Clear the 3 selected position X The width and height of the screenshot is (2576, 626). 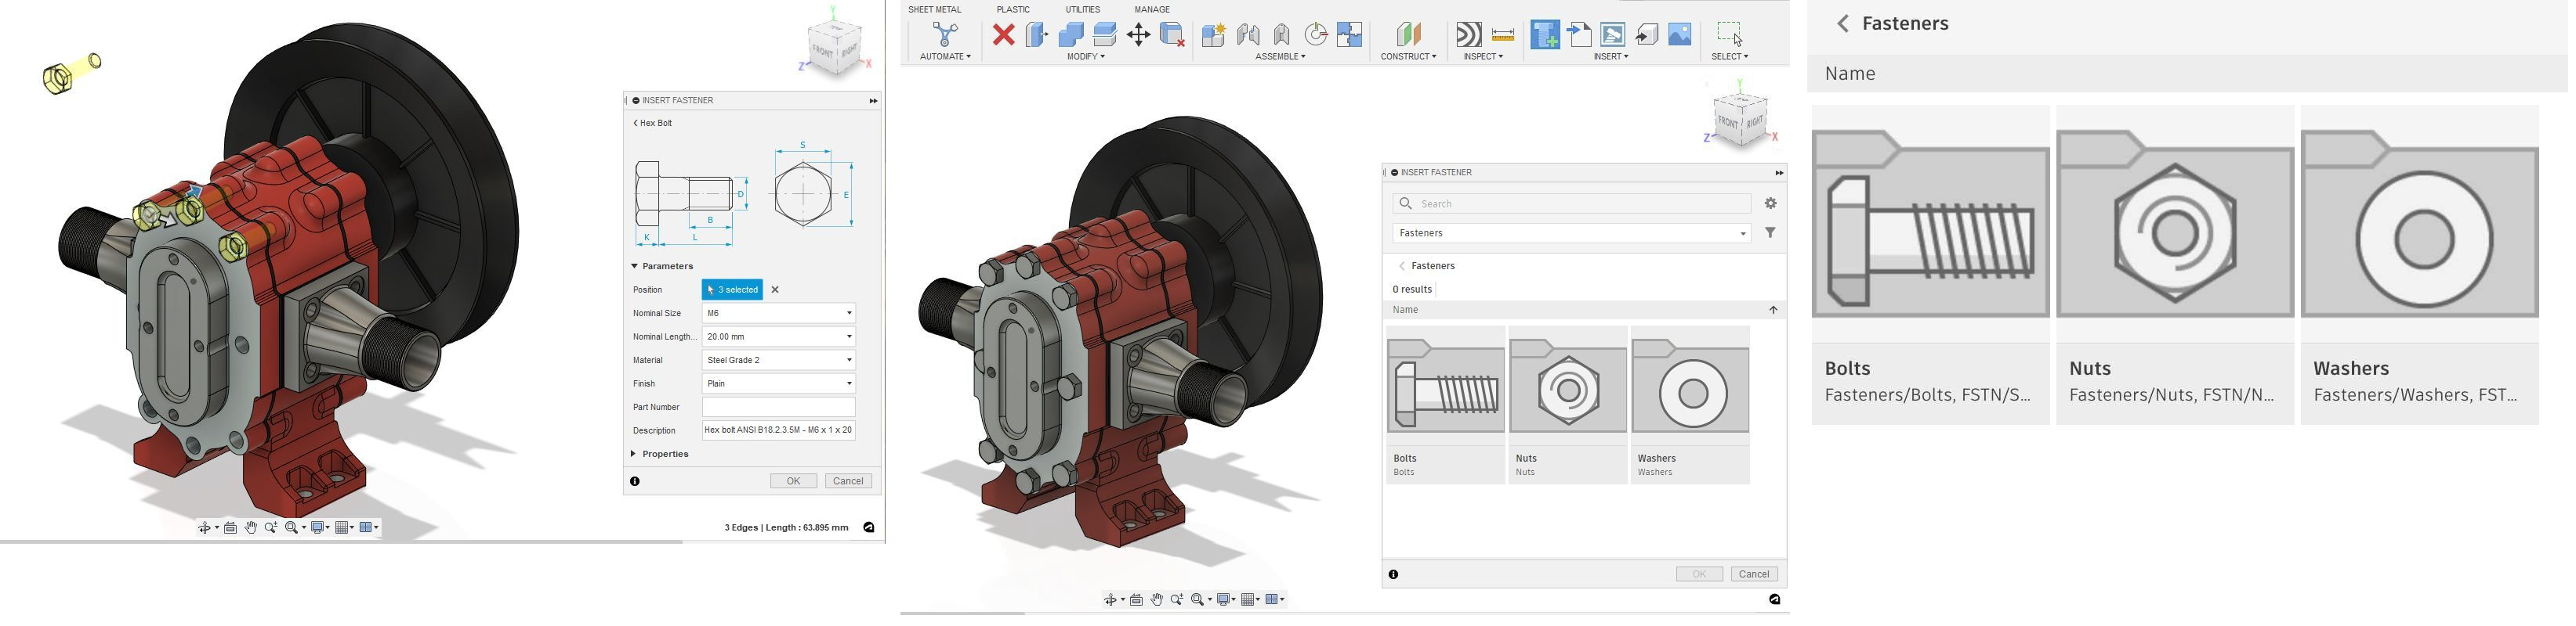pos(775,290)
